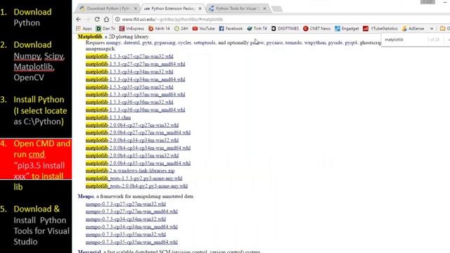Download menpo-0.7.3-cp27-cp27m-win32.whl
Image resolution: width=450 pixels, height=253 pixels.
(x=125, y=204)
